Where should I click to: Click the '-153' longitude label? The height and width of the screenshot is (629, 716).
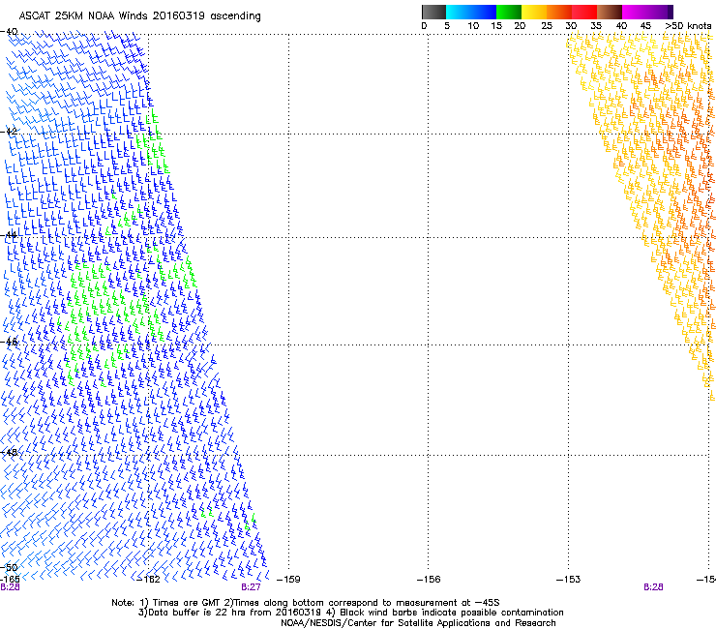point(568,579)
